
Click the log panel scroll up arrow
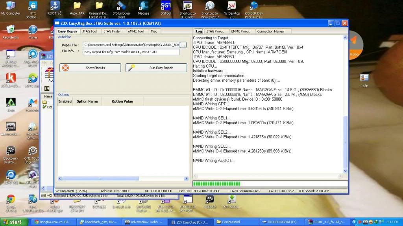click(345, 37)
